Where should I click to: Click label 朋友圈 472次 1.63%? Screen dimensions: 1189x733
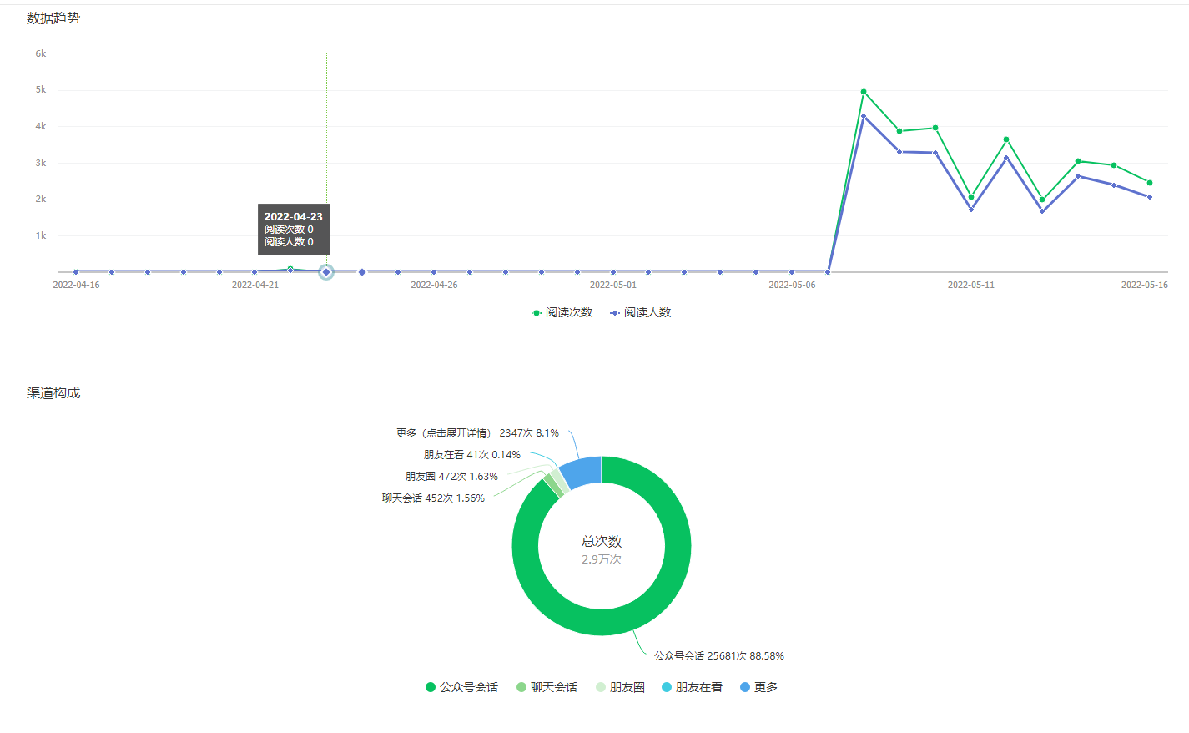[451, 477]
